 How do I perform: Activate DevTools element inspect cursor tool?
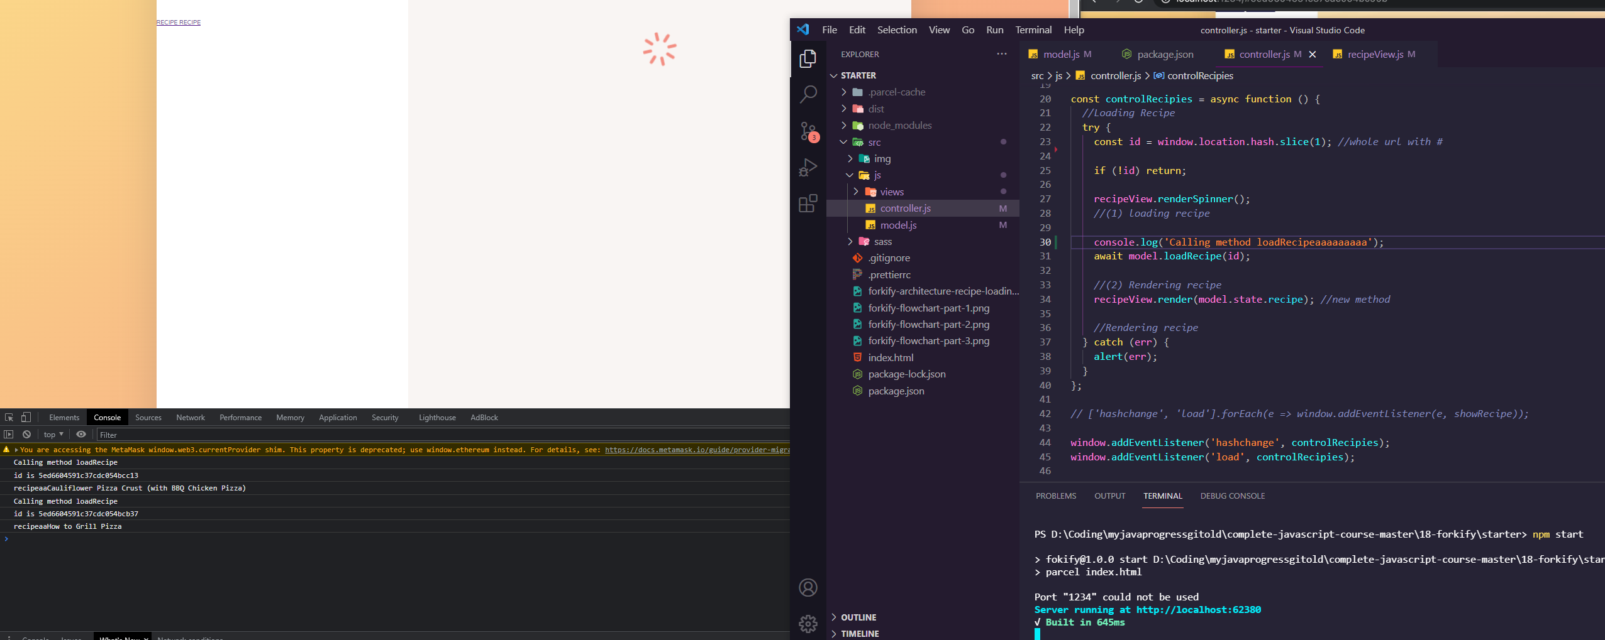(x=9, y=417)
